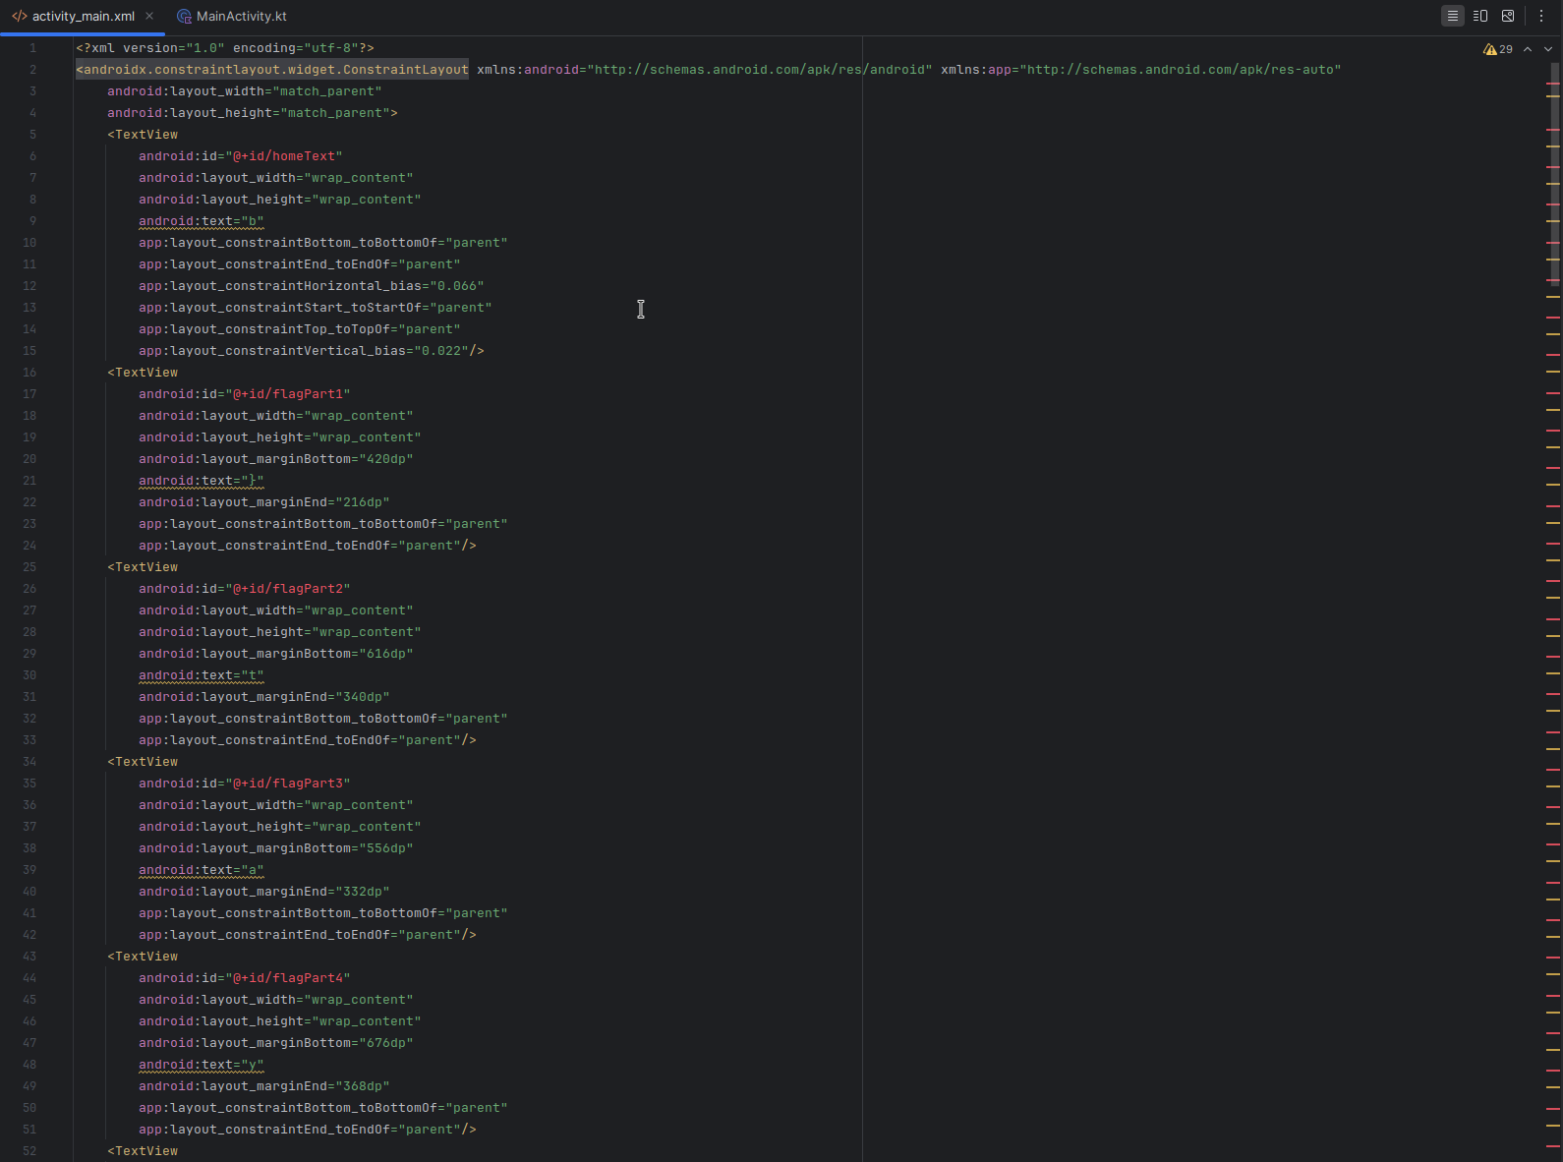Click the layout_marginBottom="556dp" line
The width and height of the screenshot is (1563, 1162).
[276, 848]
